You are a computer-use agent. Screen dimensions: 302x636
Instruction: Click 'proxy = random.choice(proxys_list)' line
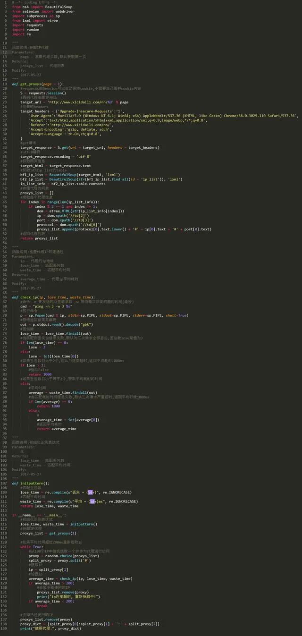64,556
